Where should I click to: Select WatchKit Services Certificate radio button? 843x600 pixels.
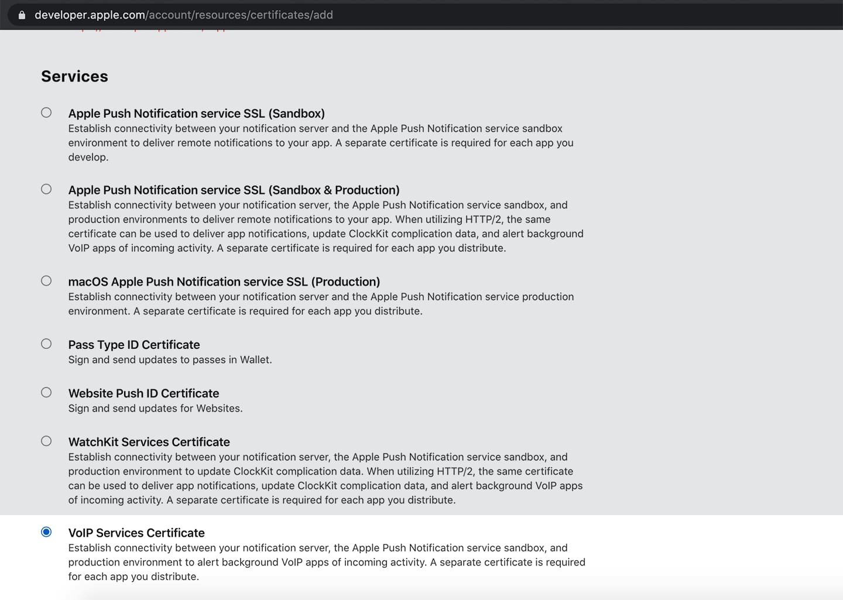tap(46, 441)
